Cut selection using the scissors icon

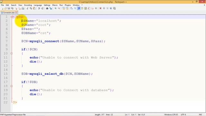pyautogui.click(x=27, y=8)
